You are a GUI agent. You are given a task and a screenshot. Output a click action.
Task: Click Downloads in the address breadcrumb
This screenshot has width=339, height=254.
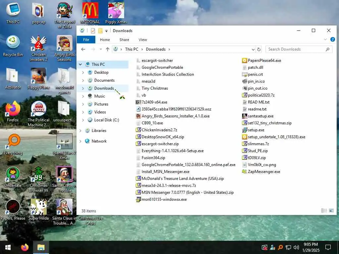pyautogui.click(x=156, y=49)
